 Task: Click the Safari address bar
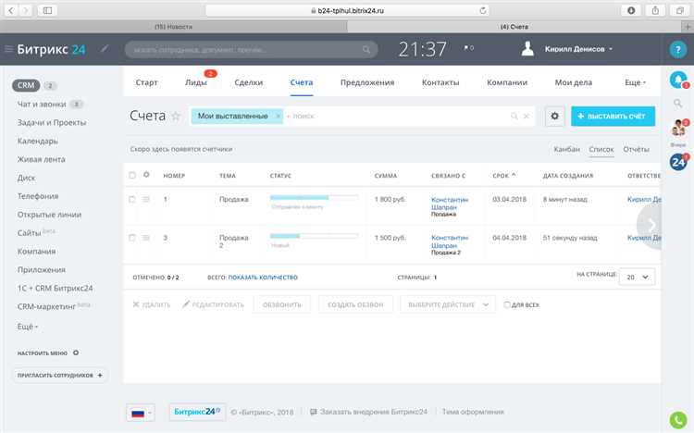(x=347, y=10)
